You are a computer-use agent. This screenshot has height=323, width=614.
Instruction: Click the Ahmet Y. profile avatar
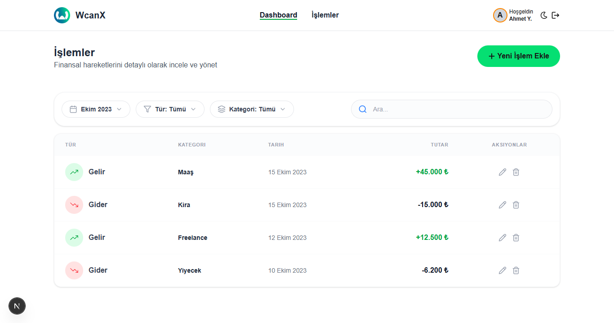click(500, 15)
